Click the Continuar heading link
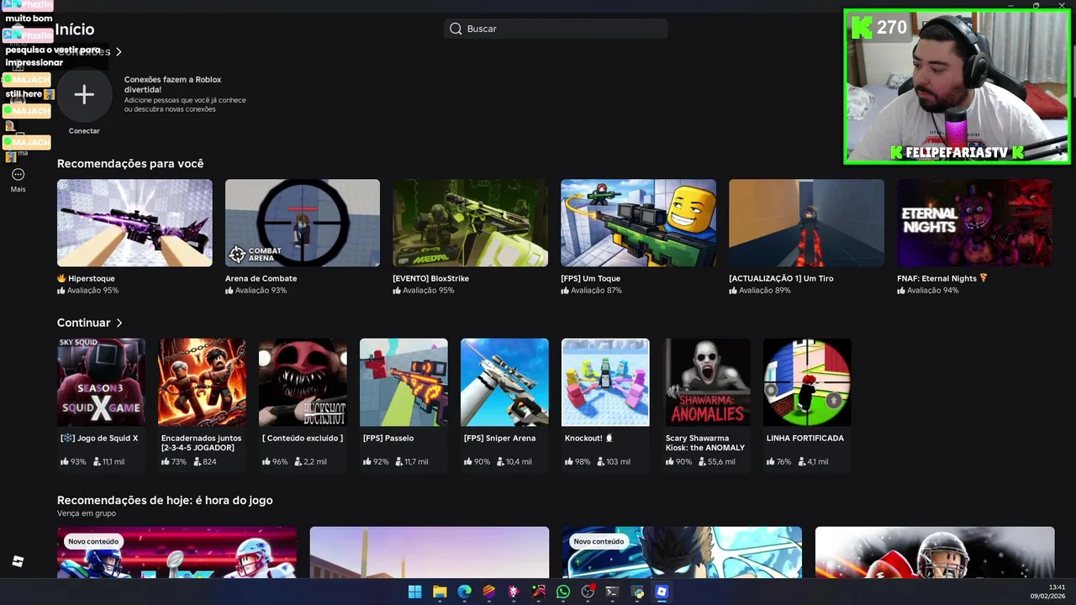This screenshot has width=1076, height=605. (x=83, y=323)
